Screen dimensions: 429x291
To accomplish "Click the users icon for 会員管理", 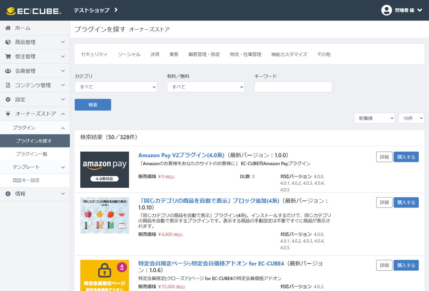I will 8,71.
